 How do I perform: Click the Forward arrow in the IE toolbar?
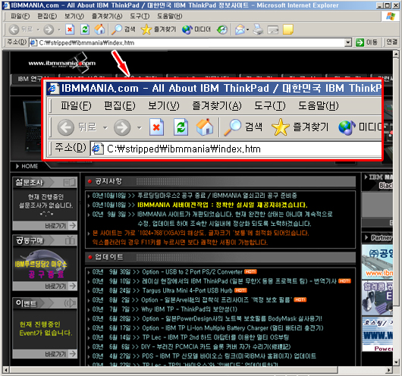click(x=49, y=30)
